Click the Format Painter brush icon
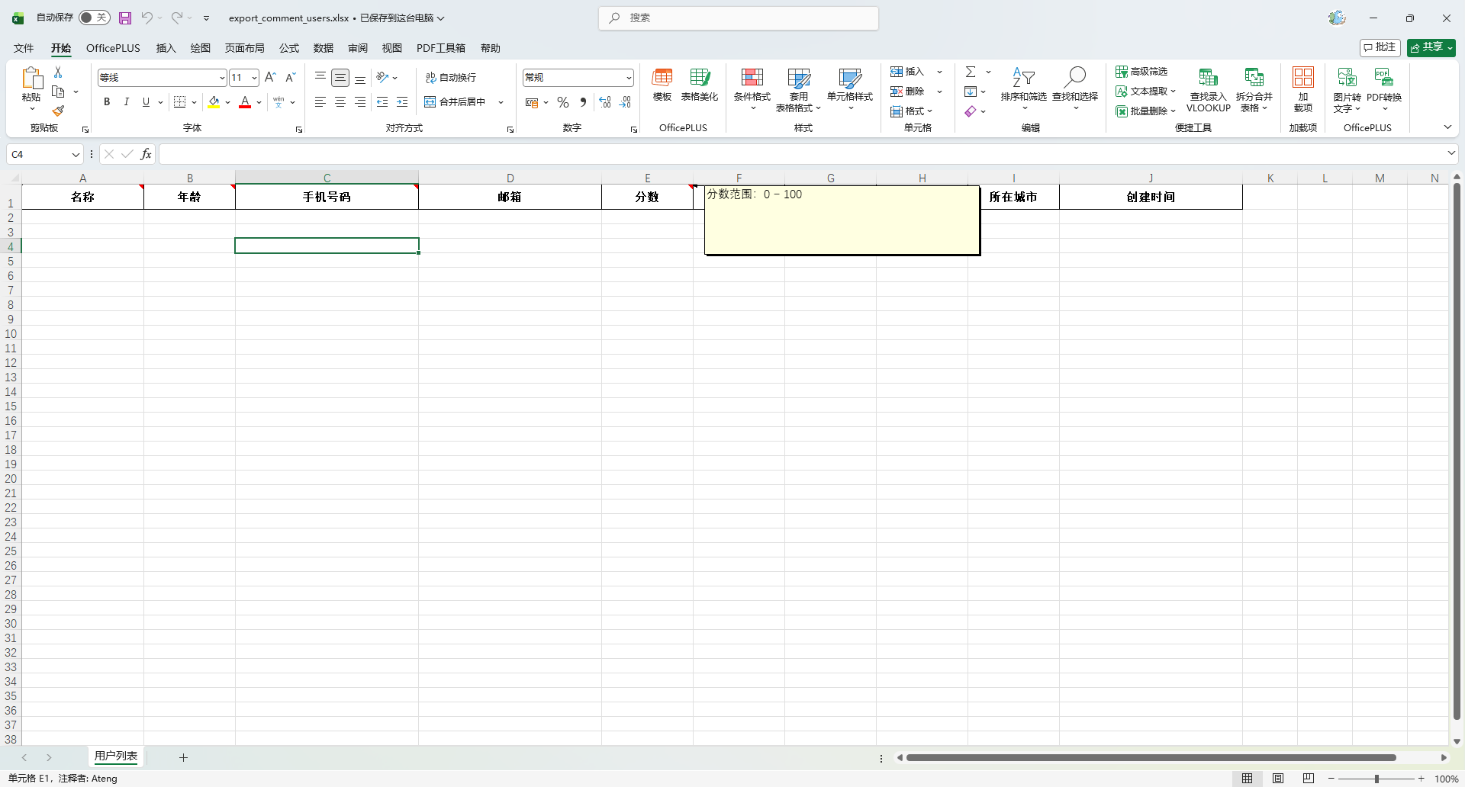1465x787 pixels. (58, 111)
